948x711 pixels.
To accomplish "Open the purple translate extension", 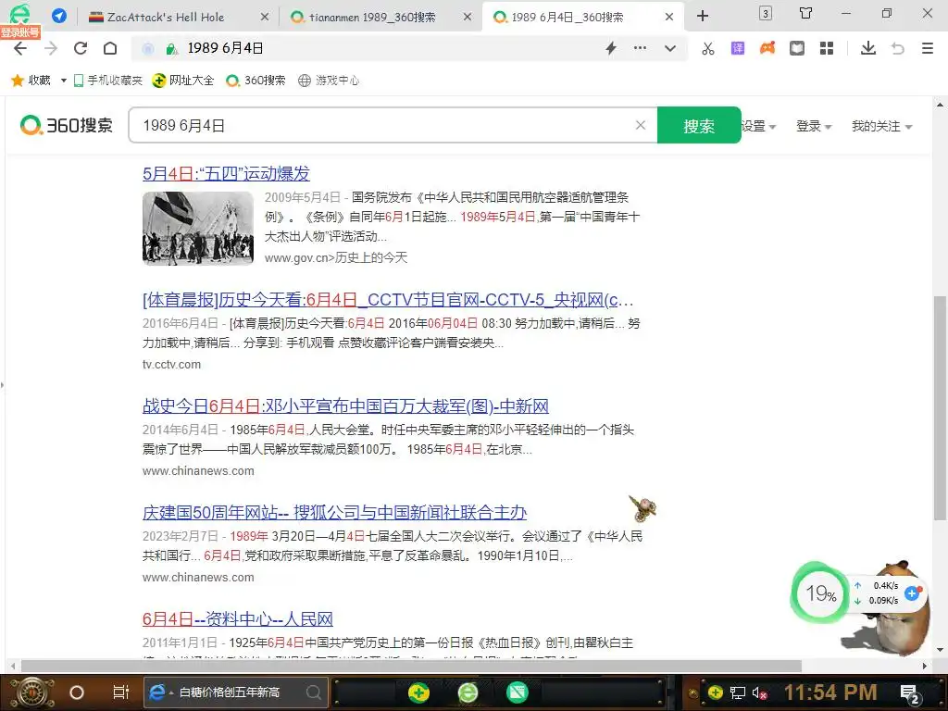I will point(738,48).
